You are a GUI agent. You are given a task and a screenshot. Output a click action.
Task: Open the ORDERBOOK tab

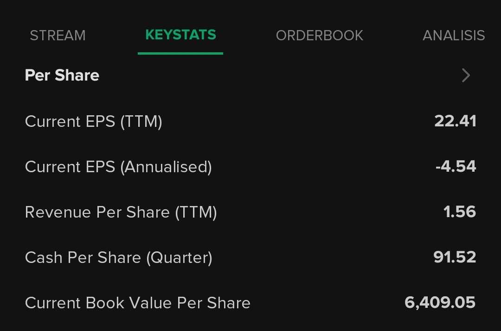tap(319, 36)
